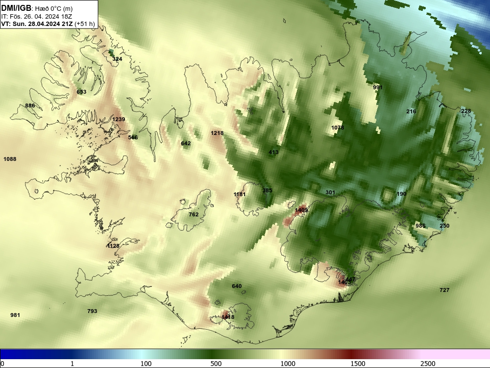Click the 793 map value
Screen dimensions: 490x368
pos(92,311)
